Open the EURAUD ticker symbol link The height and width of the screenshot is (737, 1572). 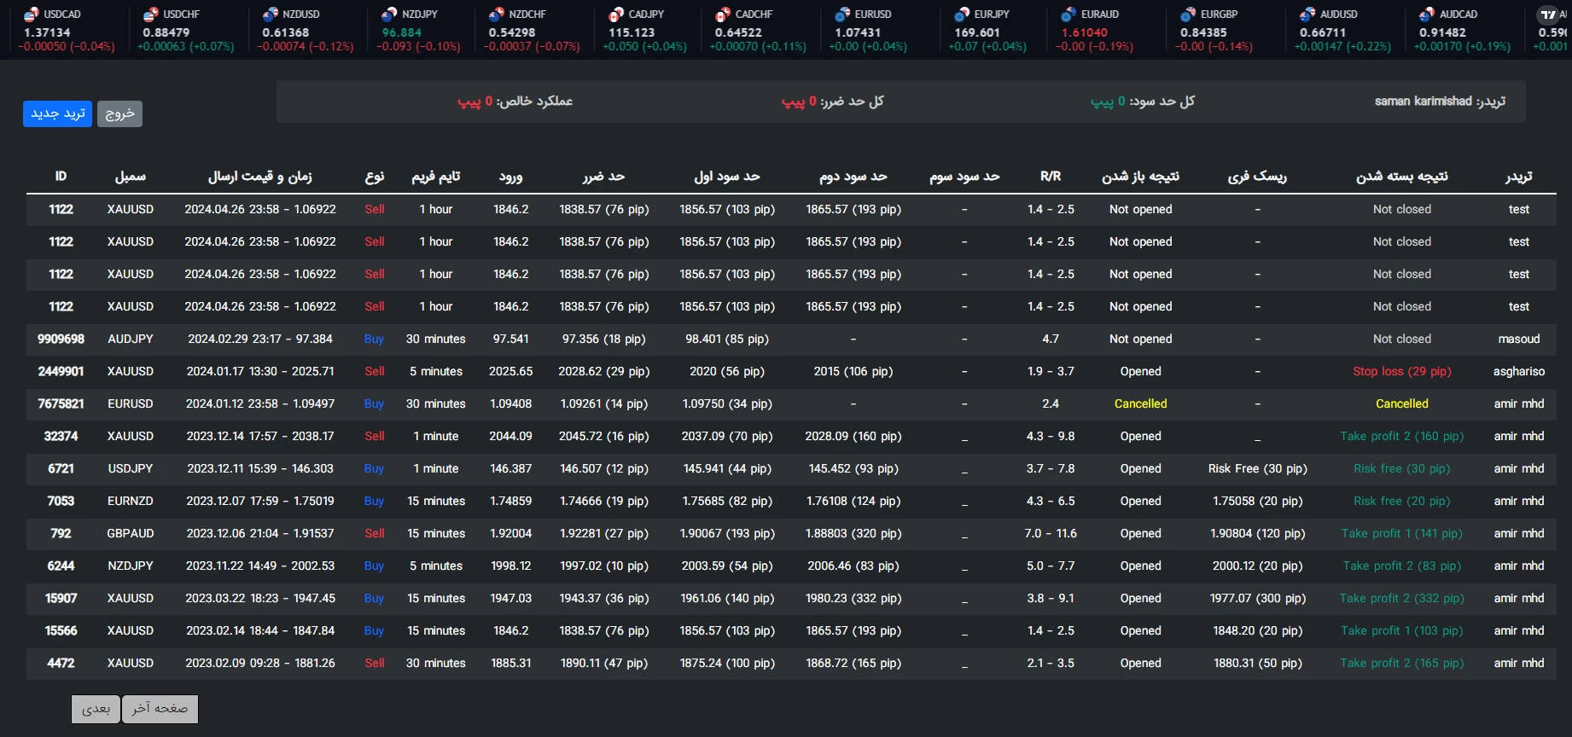click(1099, 15)
